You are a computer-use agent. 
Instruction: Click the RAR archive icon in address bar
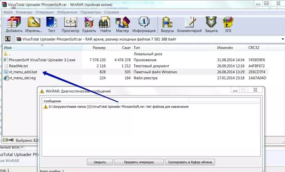pyautogui.click(x=19, y=39)
